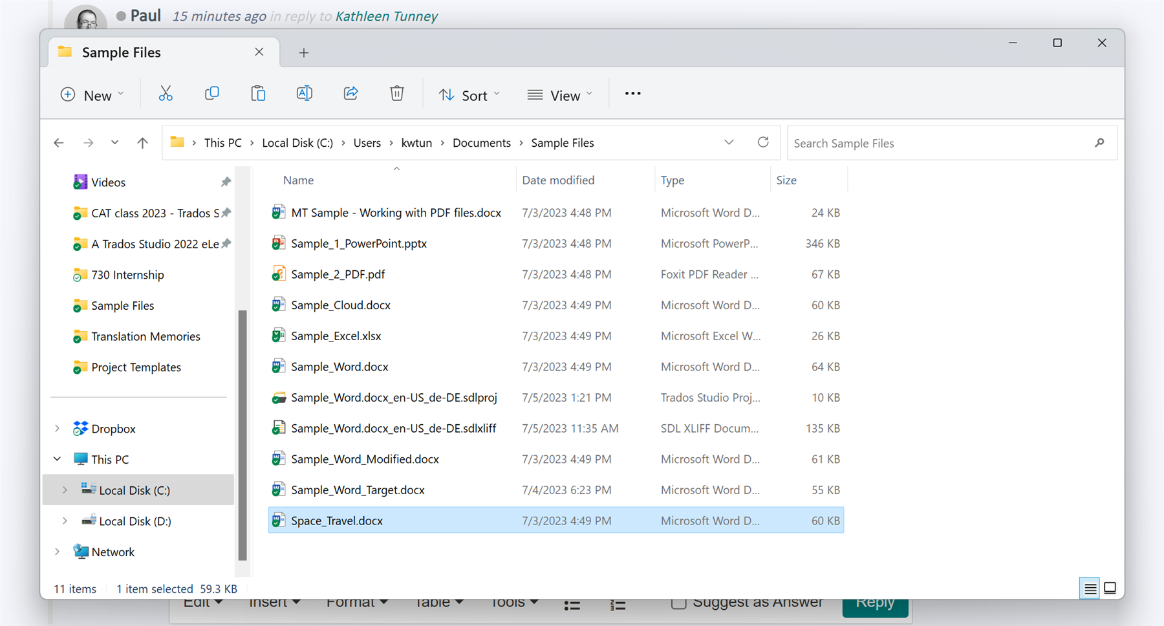Image resolution: width=1164 pixels, height=626 pixels.
Task: Click Kathleen Tunney link in background page
Action: pos(387,16)
